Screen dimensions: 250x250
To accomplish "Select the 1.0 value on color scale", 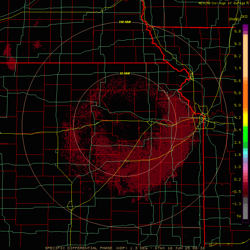I will (237, 167).
